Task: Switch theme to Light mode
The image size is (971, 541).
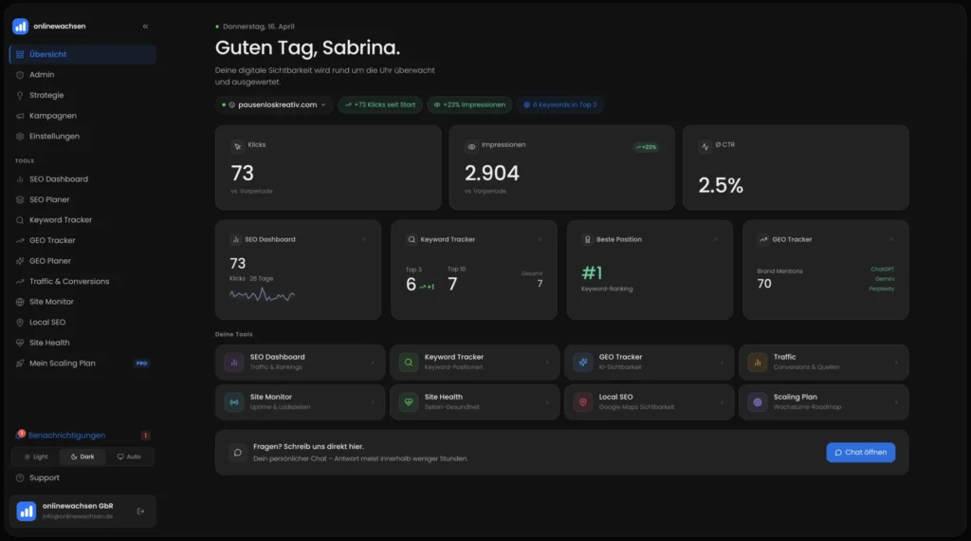Action: pos(35,457)
